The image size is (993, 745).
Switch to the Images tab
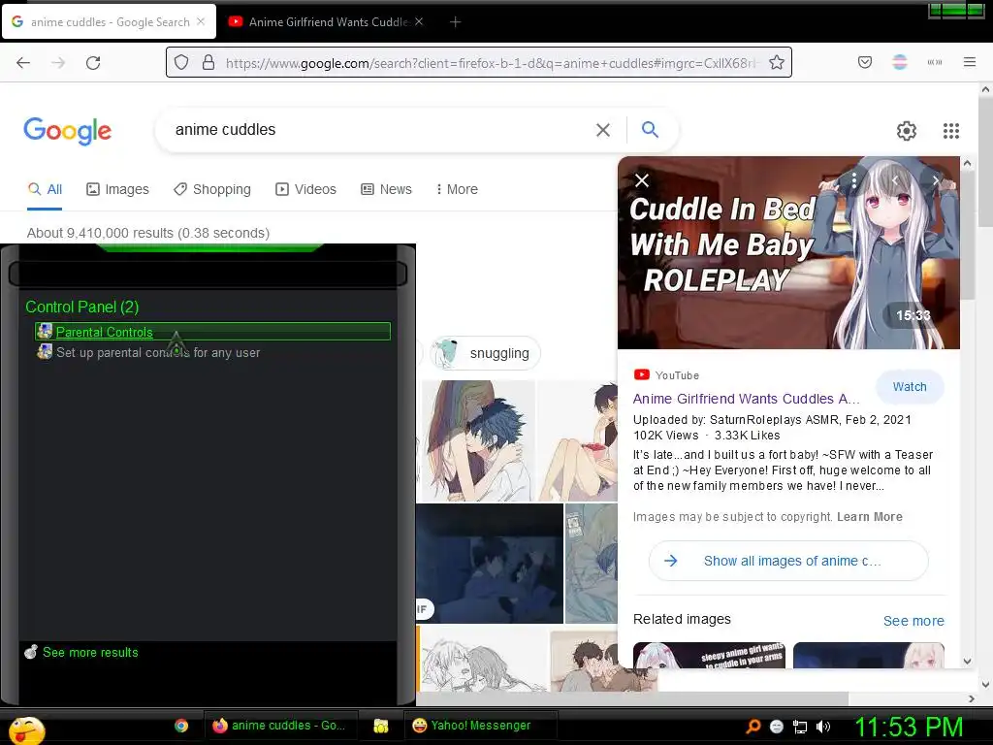pos(117,189)
